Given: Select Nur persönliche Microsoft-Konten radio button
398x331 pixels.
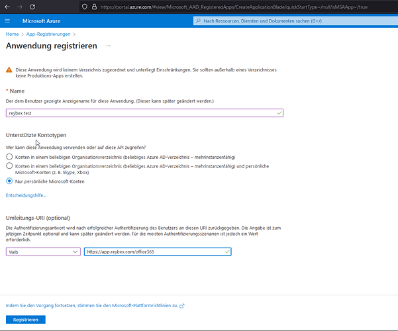Looking at the screenshot, I should [9, 181].
